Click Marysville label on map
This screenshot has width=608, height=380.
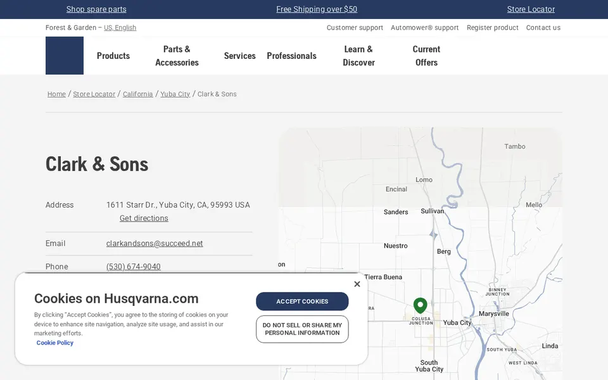click(493, 313)
